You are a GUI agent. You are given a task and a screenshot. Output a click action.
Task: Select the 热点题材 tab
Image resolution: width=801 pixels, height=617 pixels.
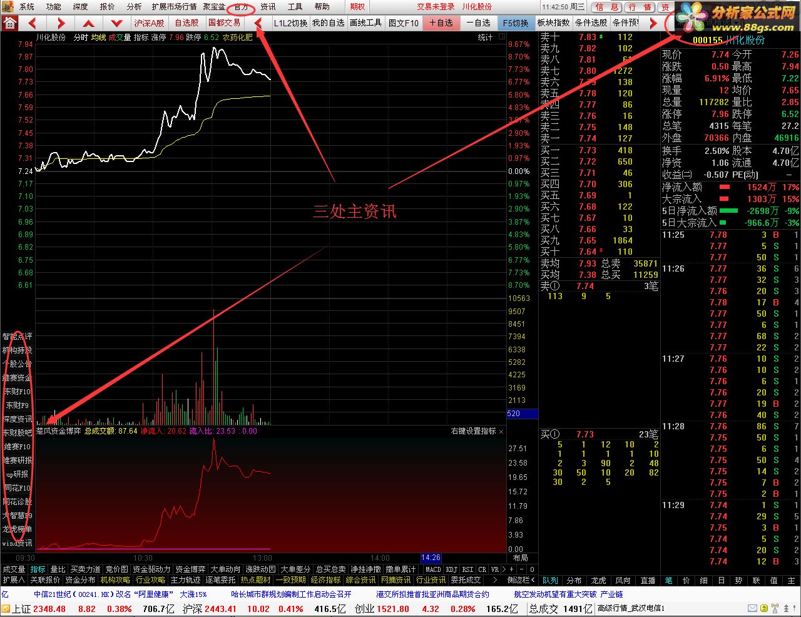(x=256, y=580)
